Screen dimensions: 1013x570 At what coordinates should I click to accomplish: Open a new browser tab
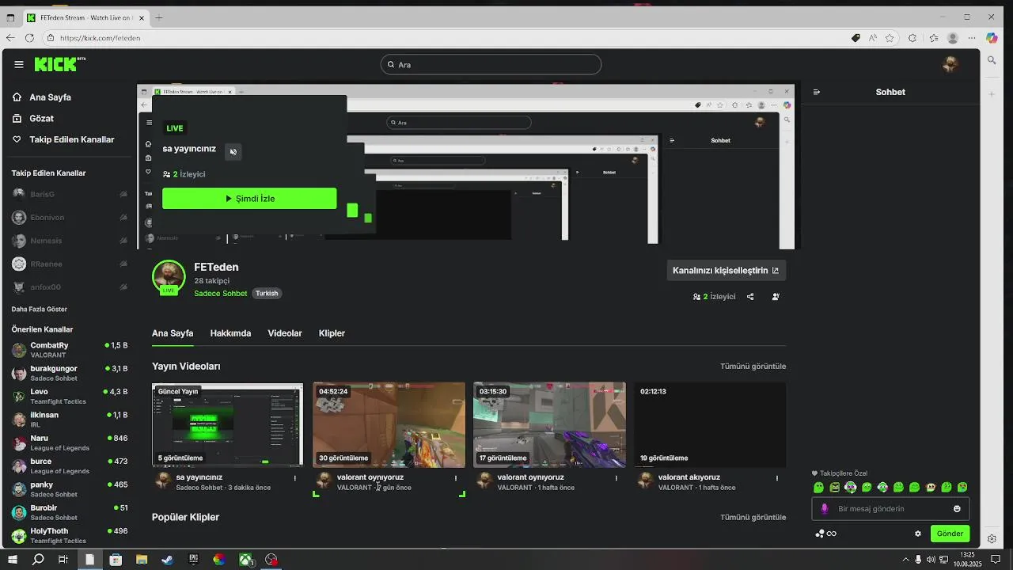[159, 17]
